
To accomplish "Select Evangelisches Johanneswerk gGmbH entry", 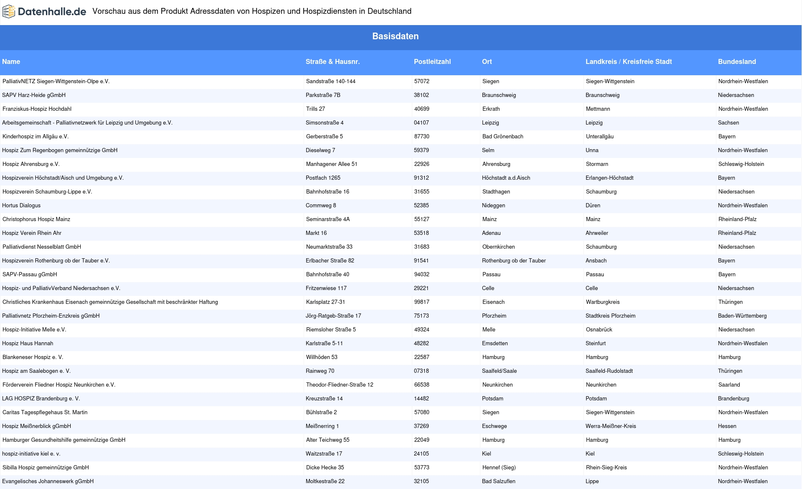I will coord(48,481).
